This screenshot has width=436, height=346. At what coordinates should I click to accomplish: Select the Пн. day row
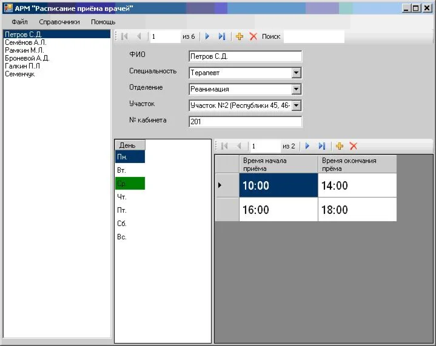(130, 157)
